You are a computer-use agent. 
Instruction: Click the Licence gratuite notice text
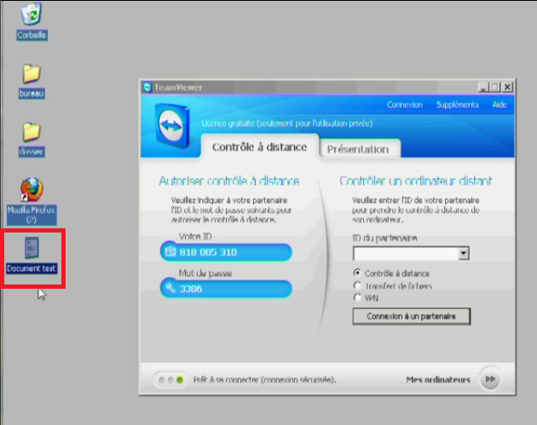[287, 123]
